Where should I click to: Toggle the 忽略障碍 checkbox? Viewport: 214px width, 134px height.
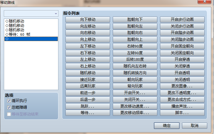point(9,107)
